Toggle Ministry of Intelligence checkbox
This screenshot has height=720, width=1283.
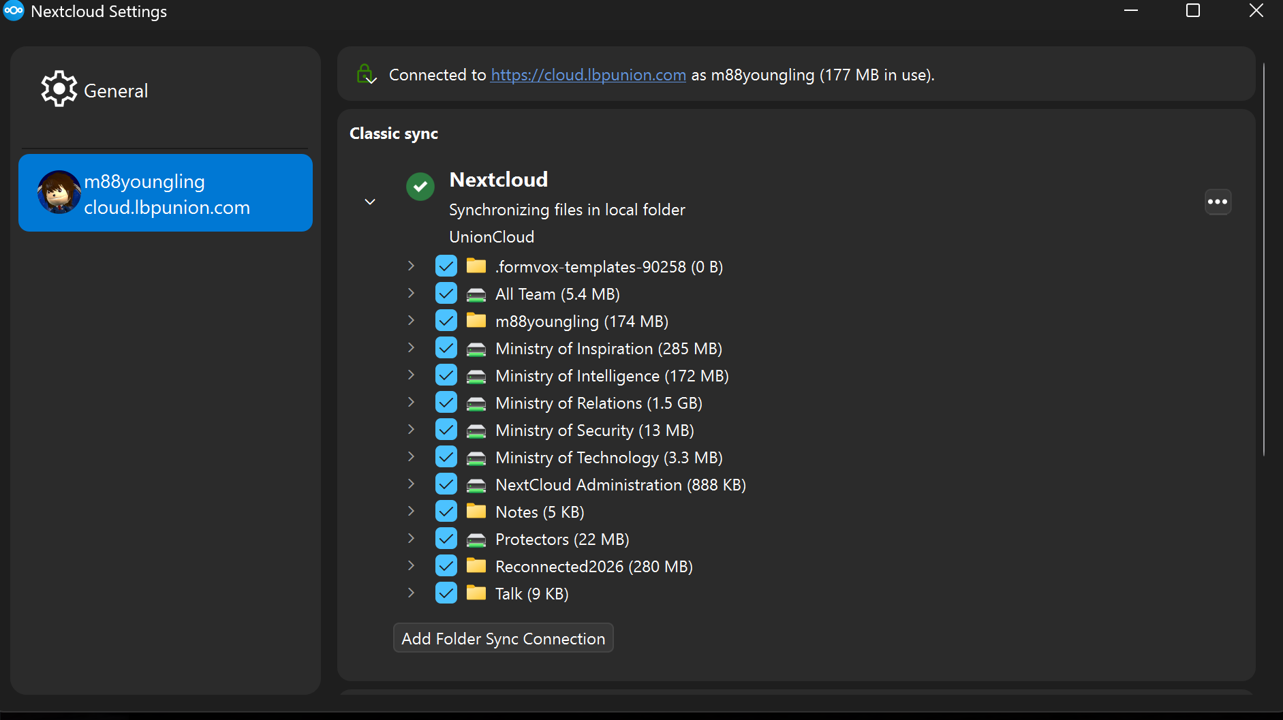446,375
